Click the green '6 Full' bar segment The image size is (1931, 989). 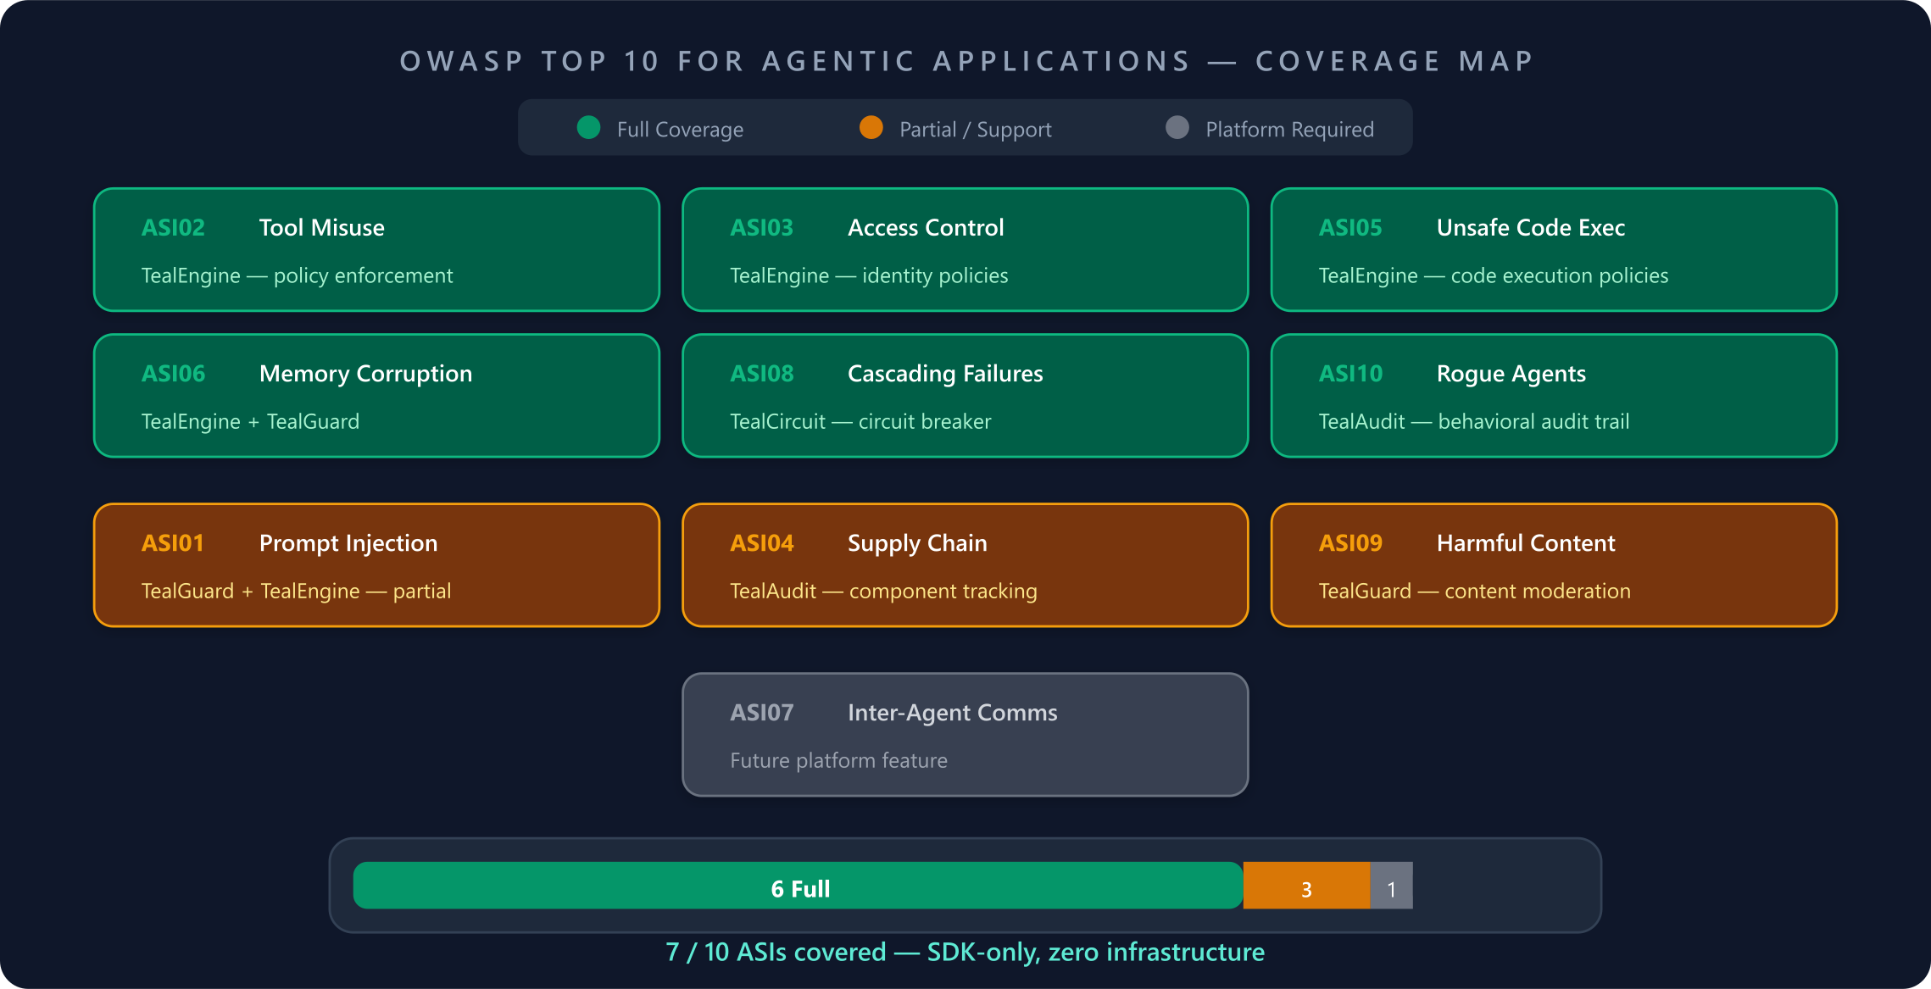coord(799,886)
